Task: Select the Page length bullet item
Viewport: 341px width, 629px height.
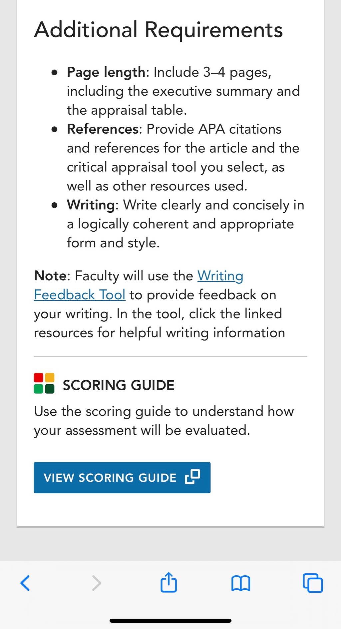Action: point(183,91)
